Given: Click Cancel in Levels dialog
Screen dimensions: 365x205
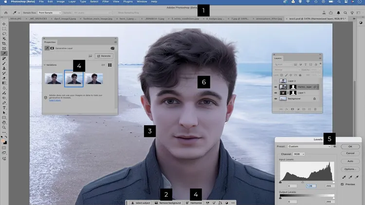Looking at the screenshot, I should pyautogui.click(x=350, y=153).
